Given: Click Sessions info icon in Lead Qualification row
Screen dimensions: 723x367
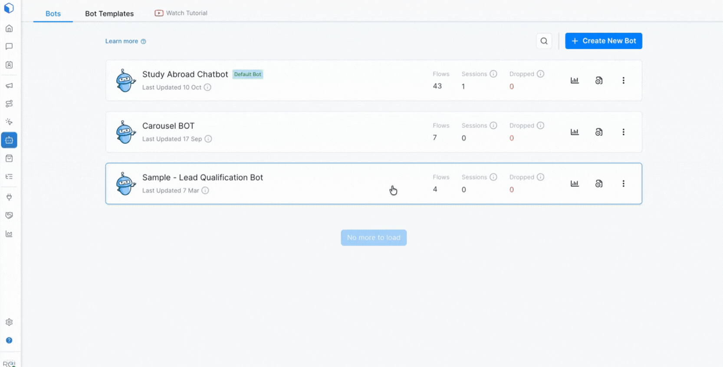Looking at the screenshot, I should pos(493,177).
